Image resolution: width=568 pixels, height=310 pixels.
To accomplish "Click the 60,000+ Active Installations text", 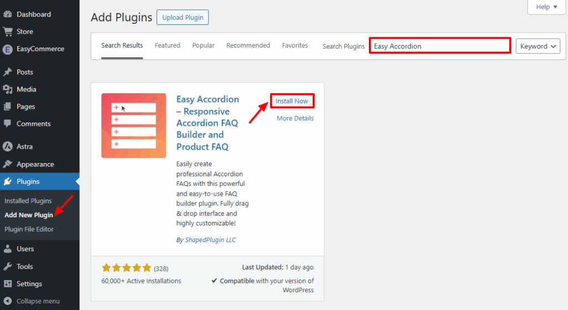I will click(x=141, y=281).
